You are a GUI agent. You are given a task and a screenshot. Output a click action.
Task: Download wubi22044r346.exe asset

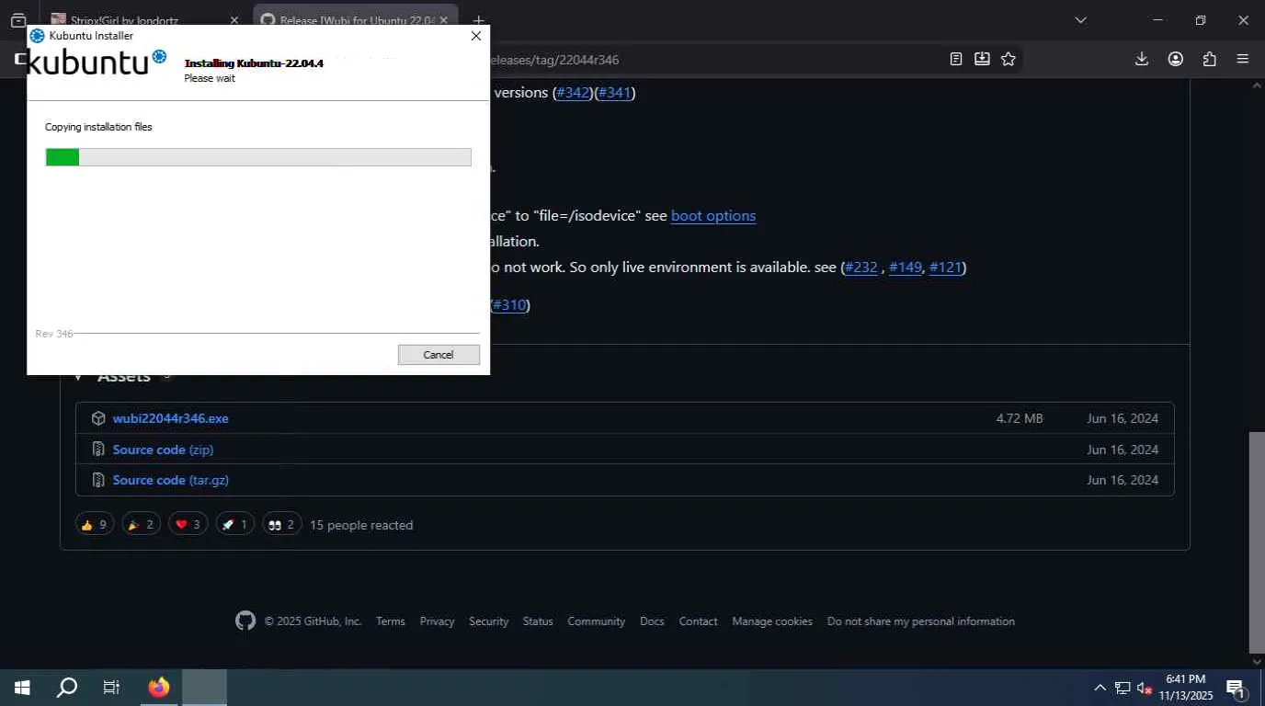tap(171, 418)
